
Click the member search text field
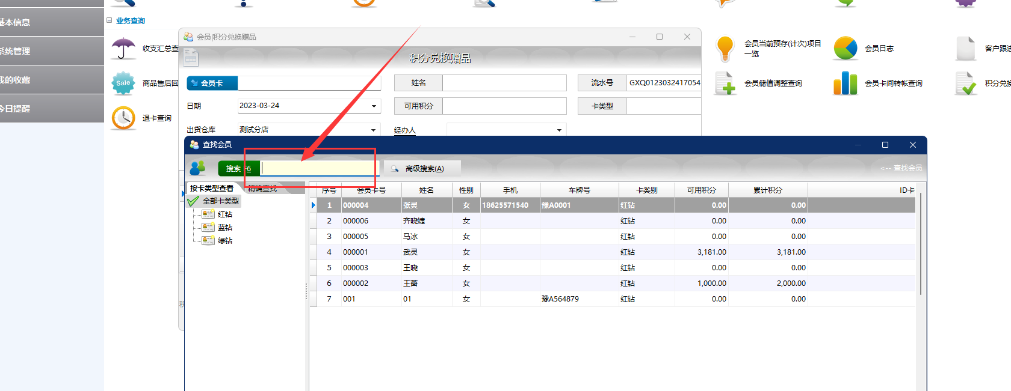318,169
